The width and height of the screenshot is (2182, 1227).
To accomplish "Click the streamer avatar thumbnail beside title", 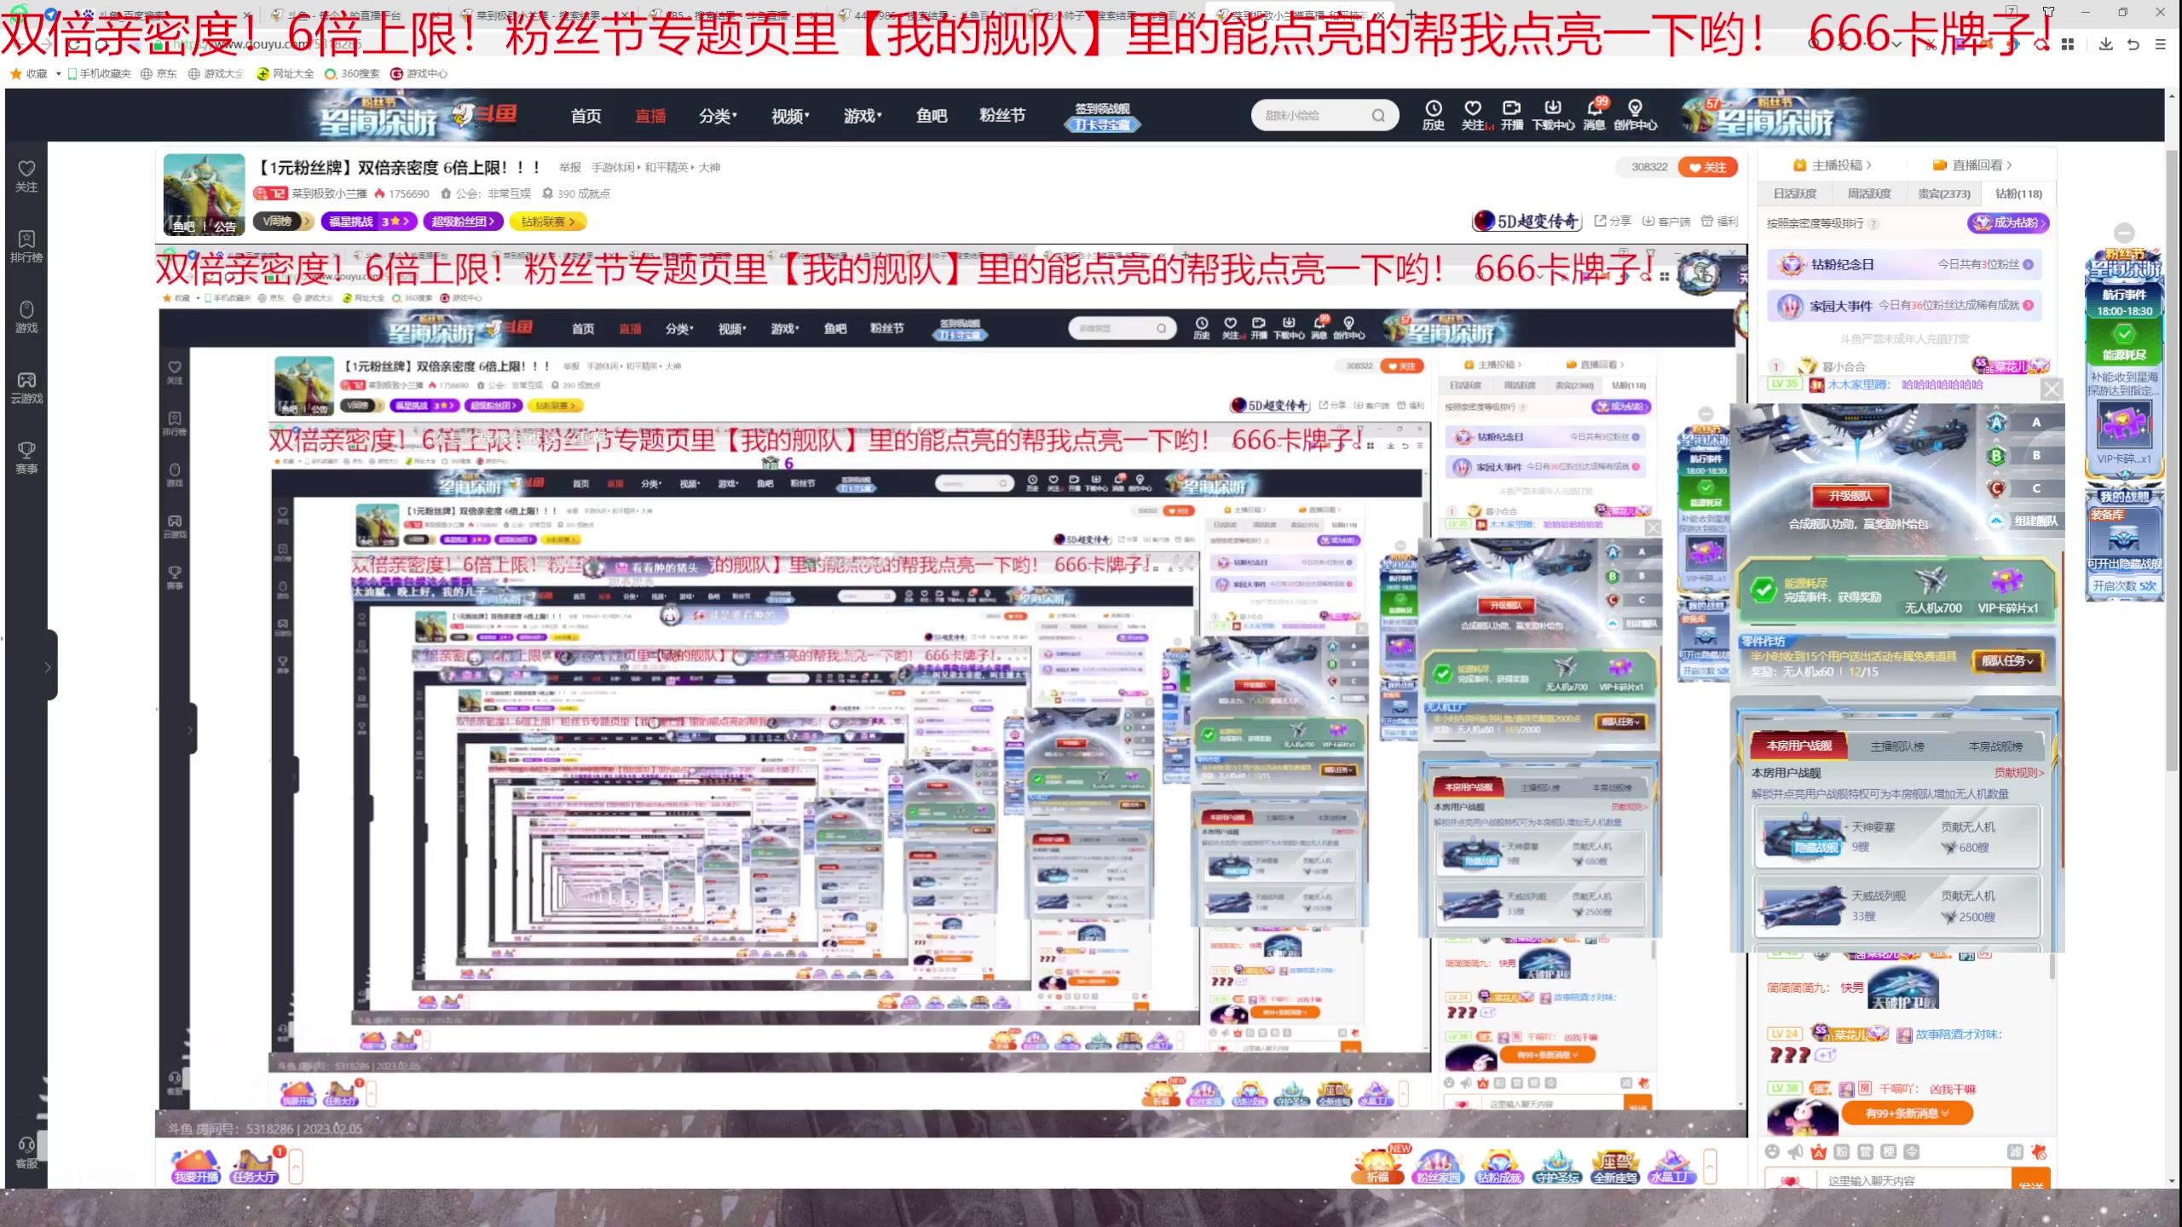I will pos(204,194).
